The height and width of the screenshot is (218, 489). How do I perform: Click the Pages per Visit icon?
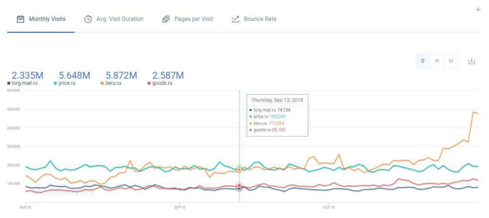[x=166, y=19]
